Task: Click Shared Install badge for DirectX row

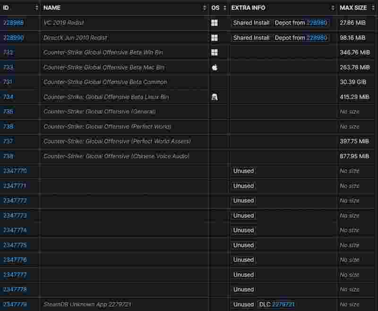Action: point(251,38)
